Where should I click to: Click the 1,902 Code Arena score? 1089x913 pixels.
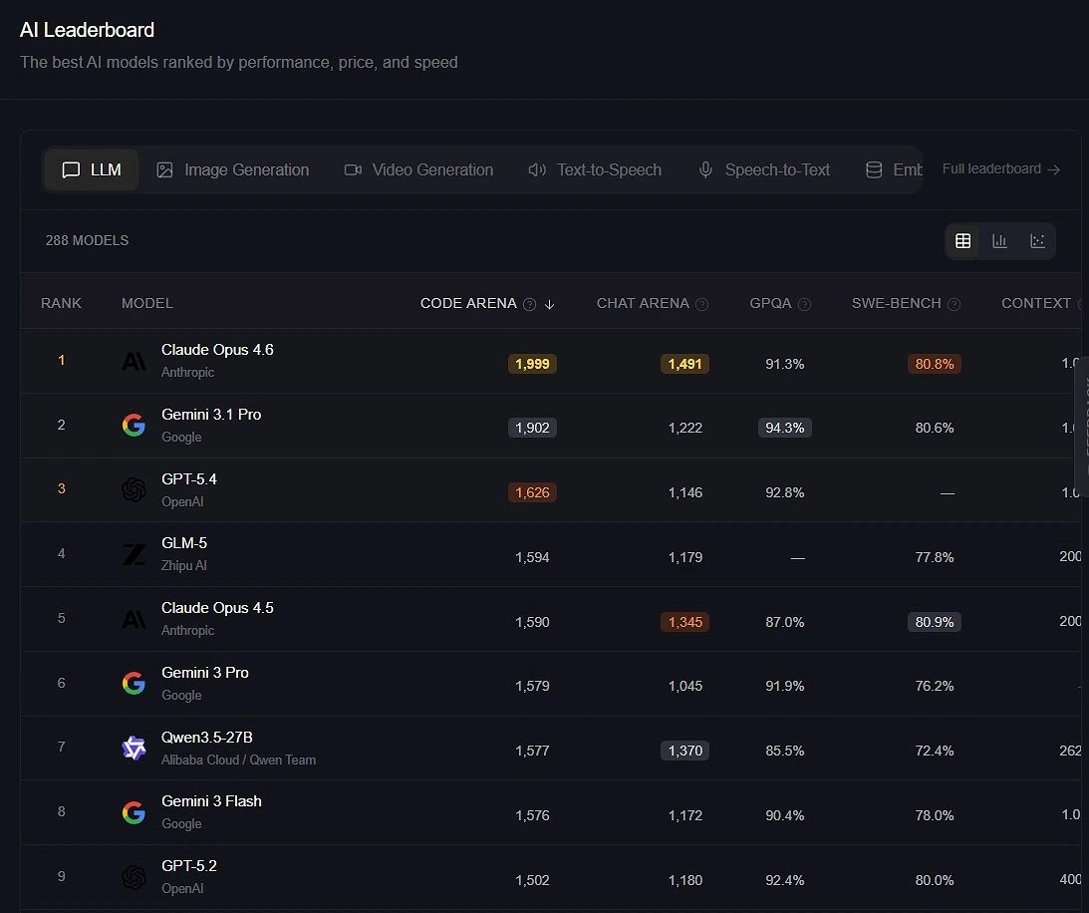pos(532,428)
